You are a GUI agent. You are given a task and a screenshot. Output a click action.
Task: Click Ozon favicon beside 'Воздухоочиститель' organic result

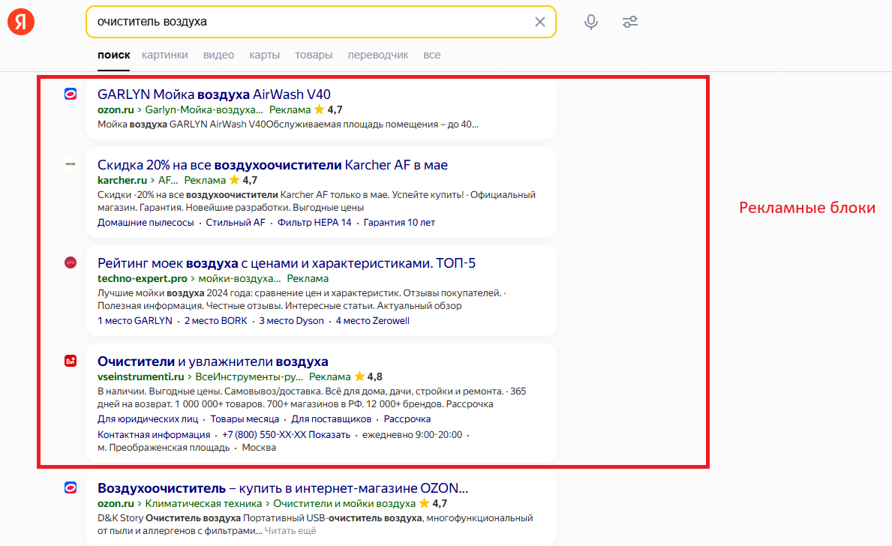pos(71,487)
